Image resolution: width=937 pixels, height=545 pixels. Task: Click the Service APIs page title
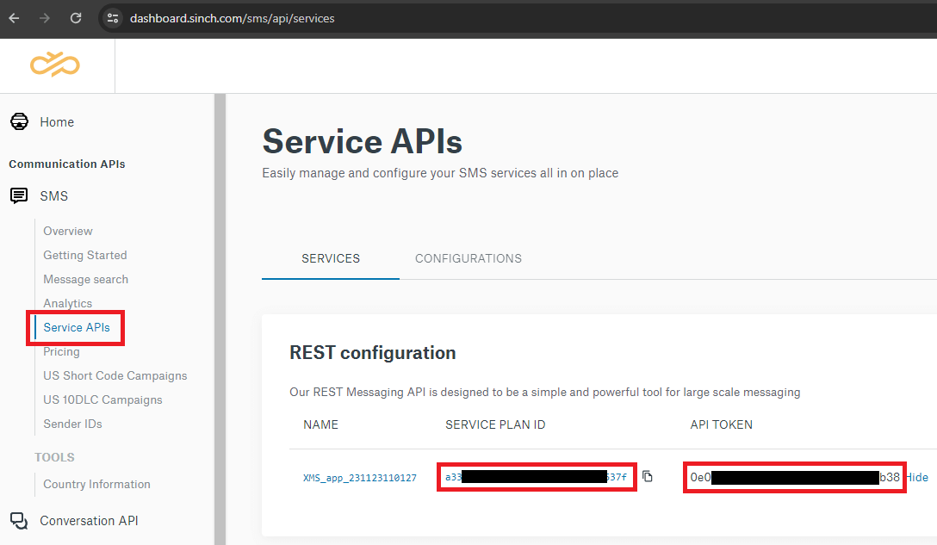click(362, 141)
